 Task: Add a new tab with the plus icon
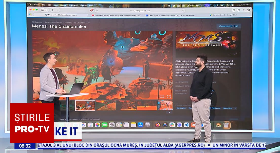click(x=244, y=10)
